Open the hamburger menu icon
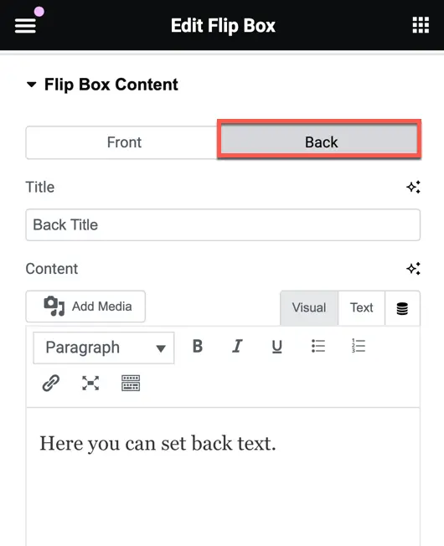Viewport: 444px width, 546px height. 25,26
